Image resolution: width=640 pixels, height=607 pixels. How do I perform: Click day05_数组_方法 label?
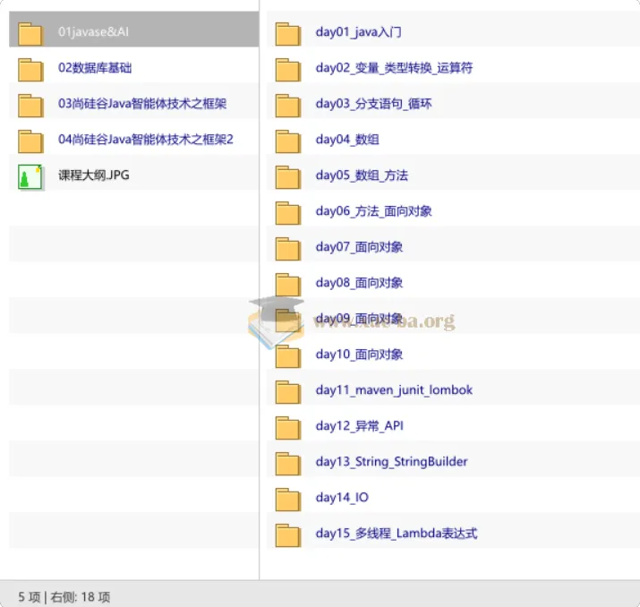pyautogui.click(x=362, y=175)
